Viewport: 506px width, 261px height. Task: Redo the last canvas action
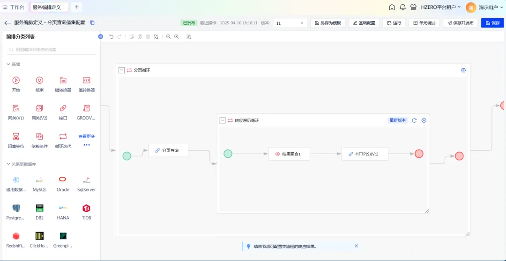[119, 36]
